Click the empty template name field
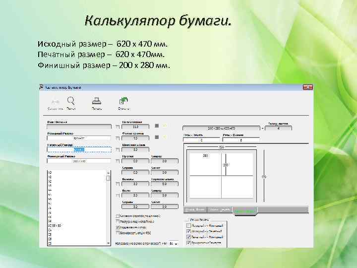 [79, 127]
